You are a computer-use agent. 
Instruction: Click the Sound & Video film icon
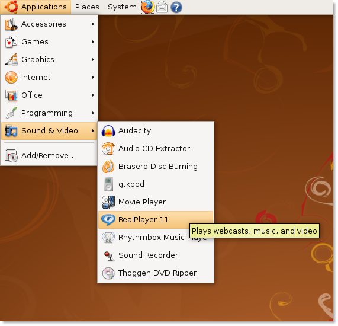(x=11, y=130)
